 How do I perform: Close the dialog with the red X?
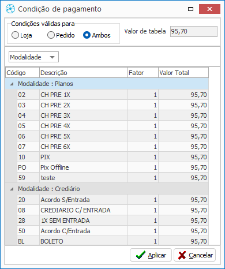[x=209, y=9]
